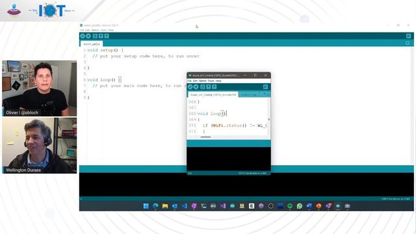Open the Windows Start menu
Viewport: 416px width, 234px height.
pyautogui.click(x=146, y=206)
